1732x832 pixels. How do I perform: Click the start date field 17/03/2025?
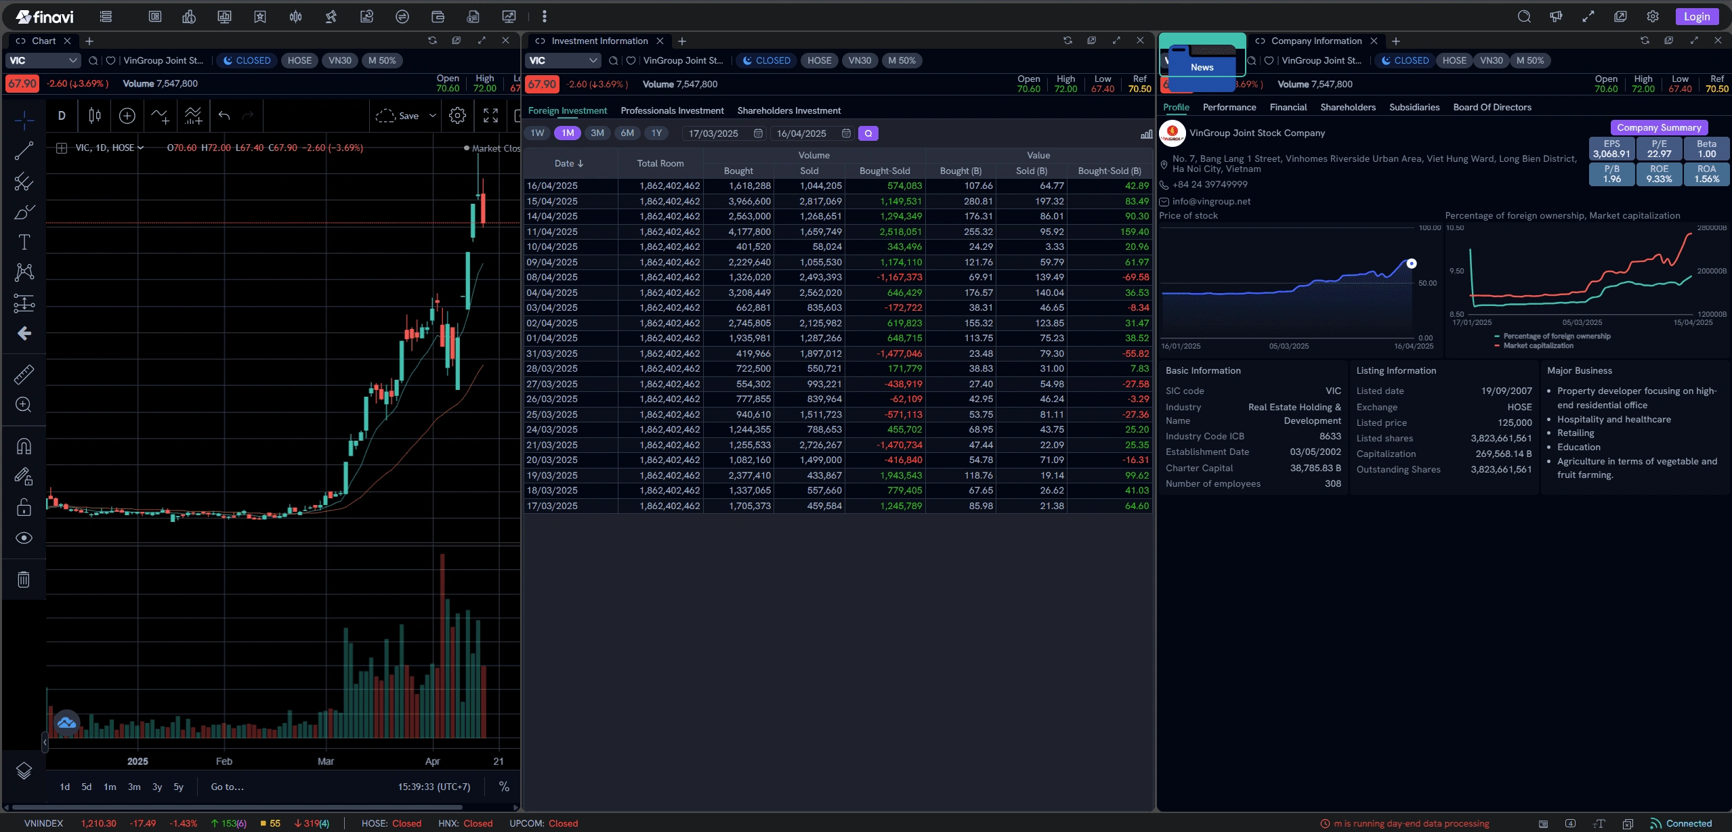pos(713,133)
